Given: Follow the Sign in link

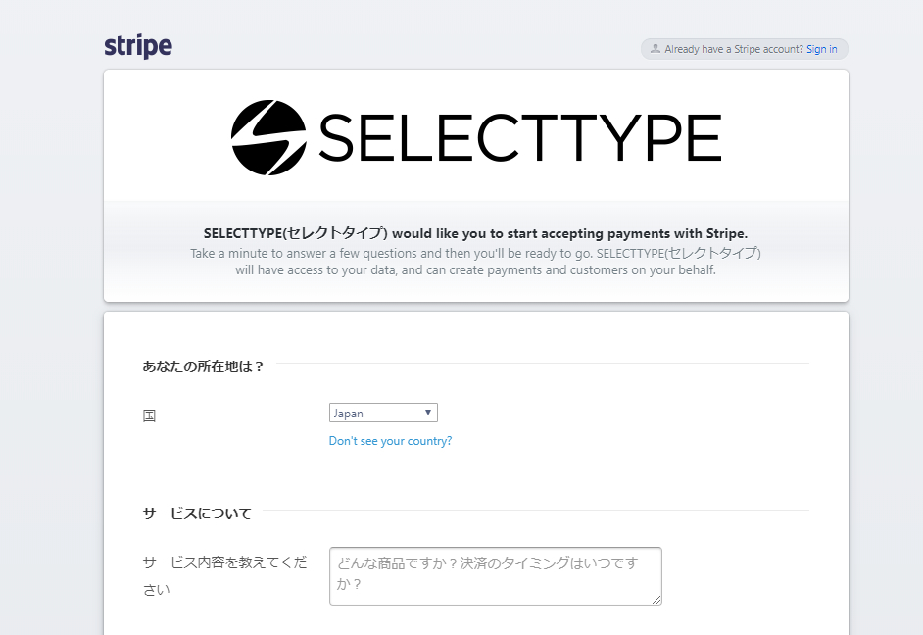Looking at the screenshot, I should (821, 49).
